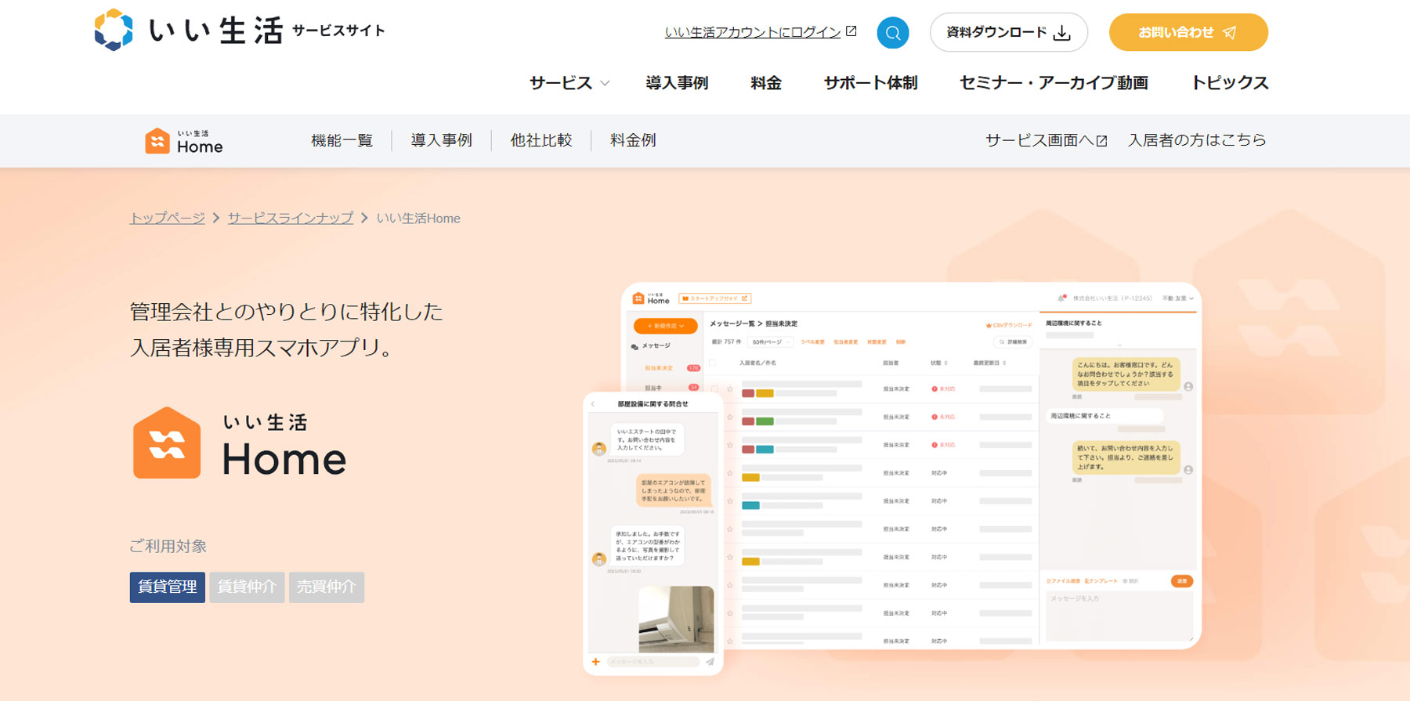This screenshot has height=701, width=1410.
Task: Click the download arrow icon in 資料ダウンロード
Action: pos(1062,33)
